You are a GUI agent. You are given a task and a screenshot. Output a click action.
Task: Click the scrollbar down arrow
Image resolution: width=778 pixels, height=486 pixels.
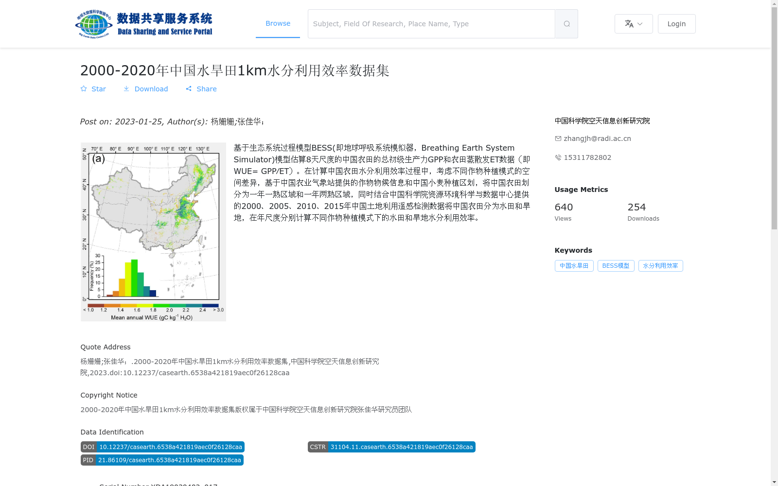pos(774,482)
